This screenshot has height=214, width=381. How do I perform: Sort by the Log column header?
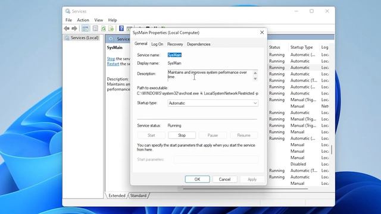(x=324, y=48)
